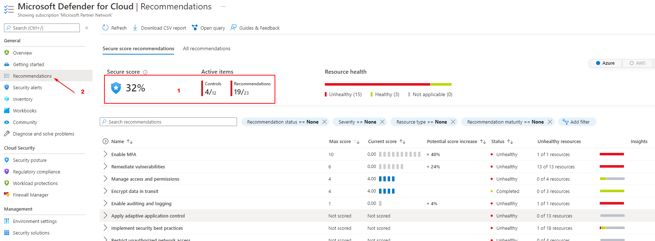Select the AWS environment toggle

(638, 63)
